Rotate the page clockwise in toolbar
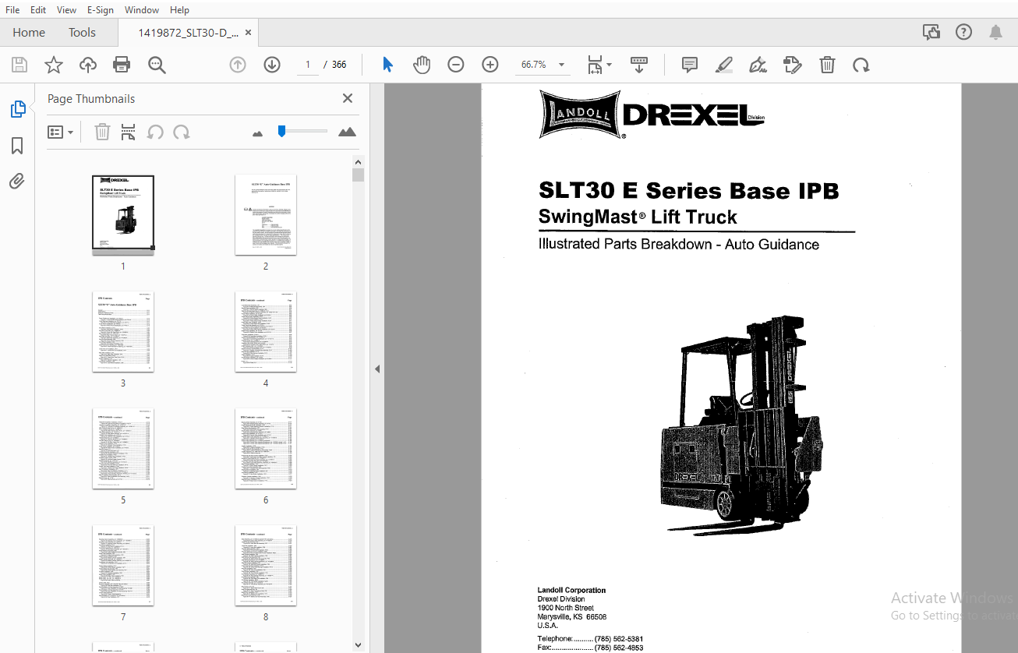1018x653 pixels. pos(861,65)
